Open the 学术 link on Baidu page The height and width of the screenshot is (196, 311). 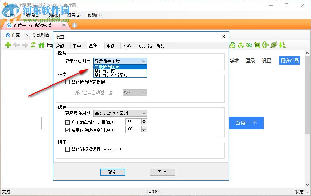coord(235,61)
